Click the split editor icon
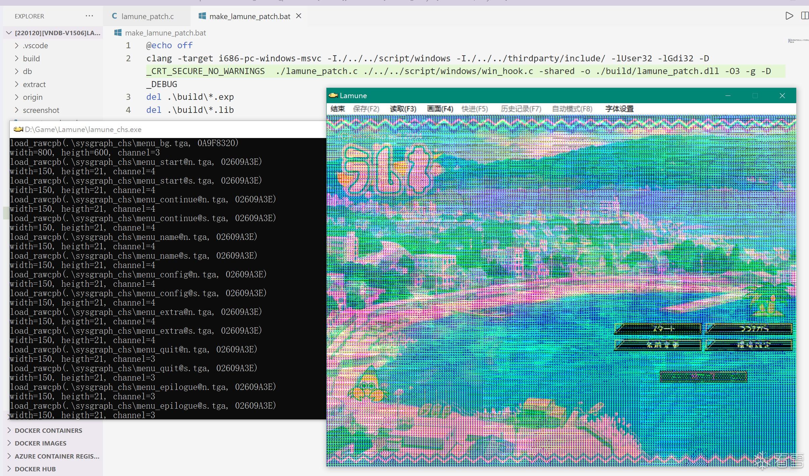Image resolution: width=809 pixels, height=476 pixels. click(x=805, y=16)
